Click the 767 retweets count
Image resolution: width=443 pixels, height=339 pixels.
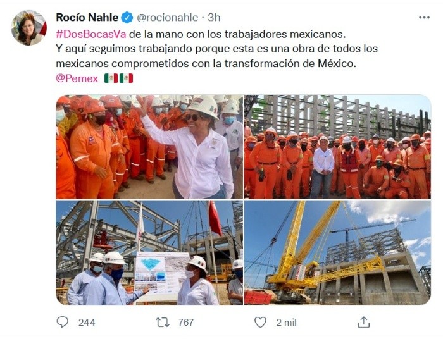pyautogui.click(x=186, y=323)
